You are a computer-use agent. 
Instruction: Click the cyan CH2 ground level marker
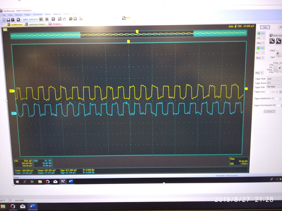[x=14, y=113]
